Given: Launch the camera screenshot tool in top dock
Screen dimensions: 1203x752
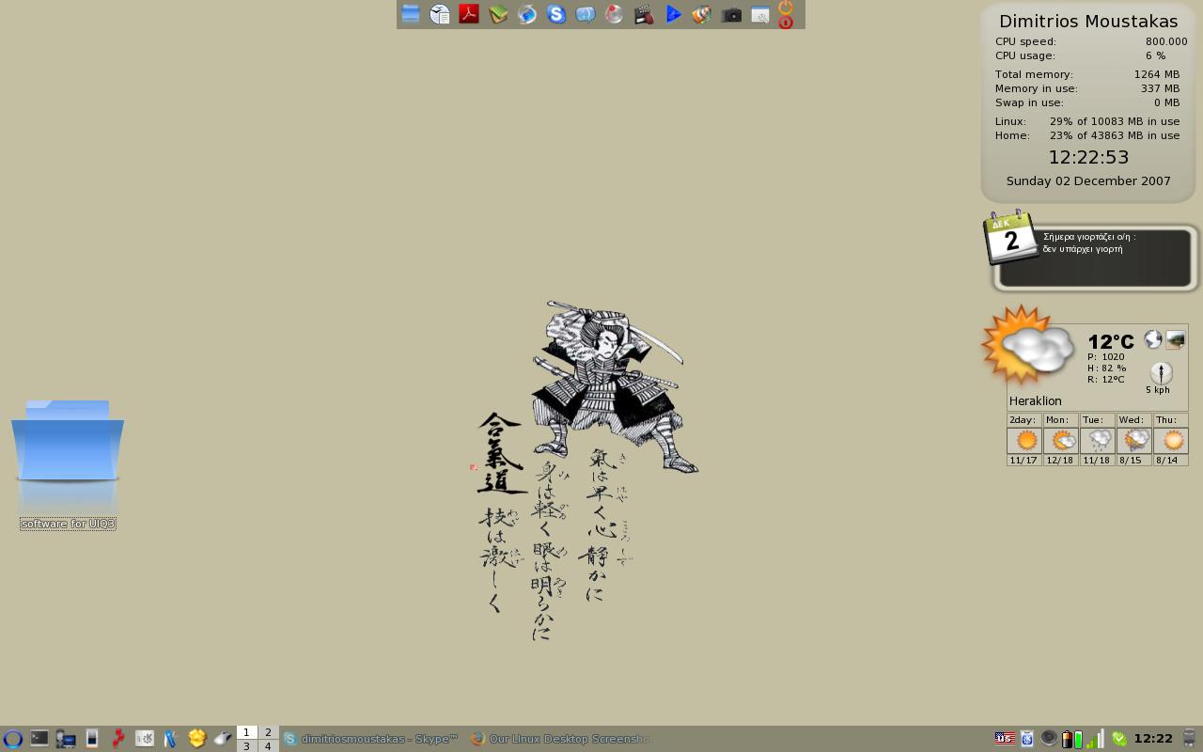Looking at the screenshot, I should pos(731,14).
